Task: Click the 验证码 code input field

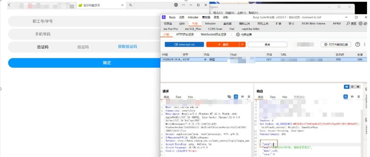Action: point(83,47)
